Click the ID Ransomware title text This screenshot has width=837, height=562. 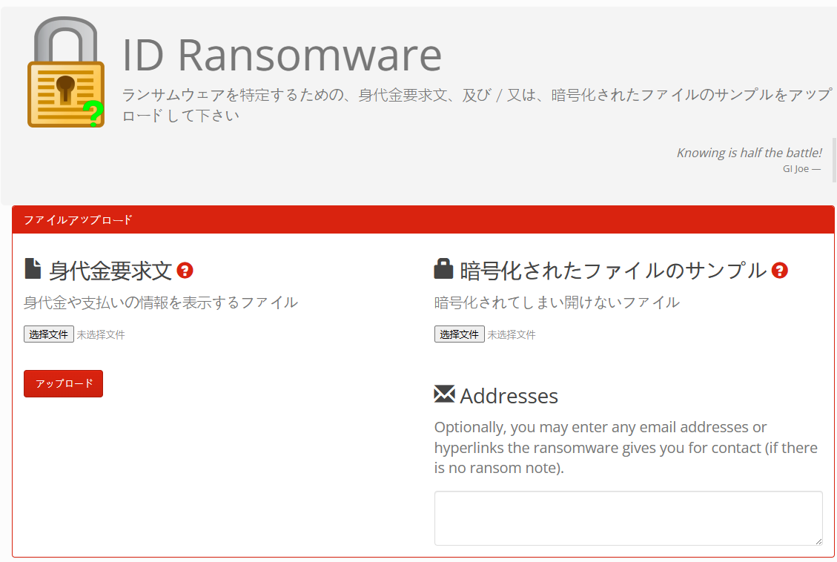click(x=282, y=54)
